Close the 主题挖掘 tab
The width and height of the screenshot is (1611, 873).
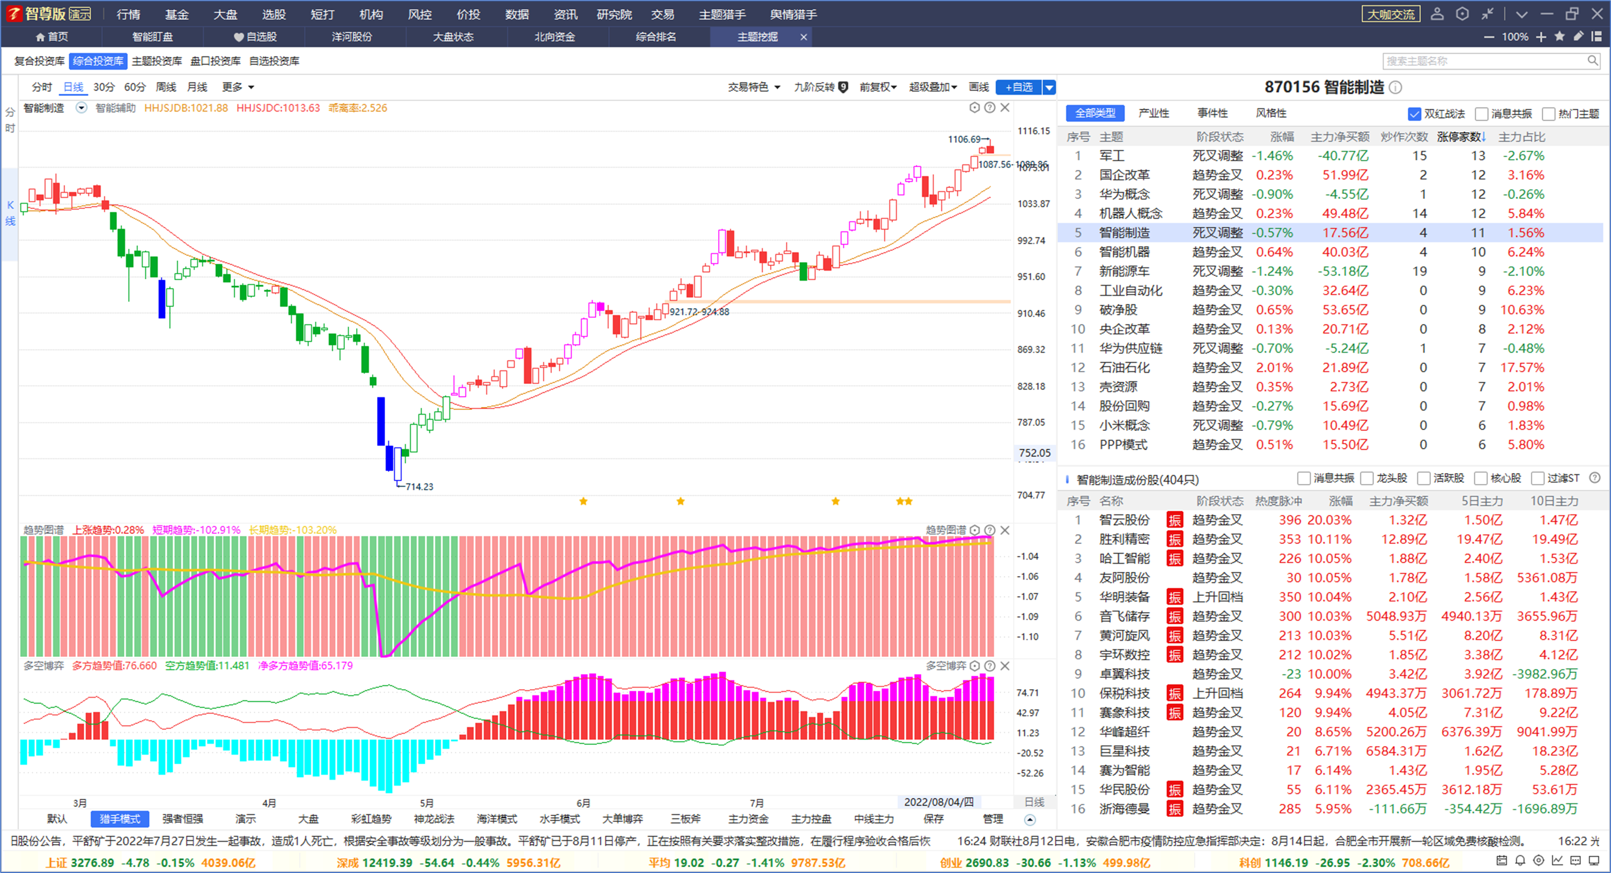804,37
